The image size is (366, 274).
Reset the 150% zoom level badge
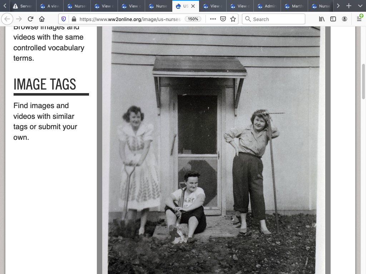(x=193, y=19)
